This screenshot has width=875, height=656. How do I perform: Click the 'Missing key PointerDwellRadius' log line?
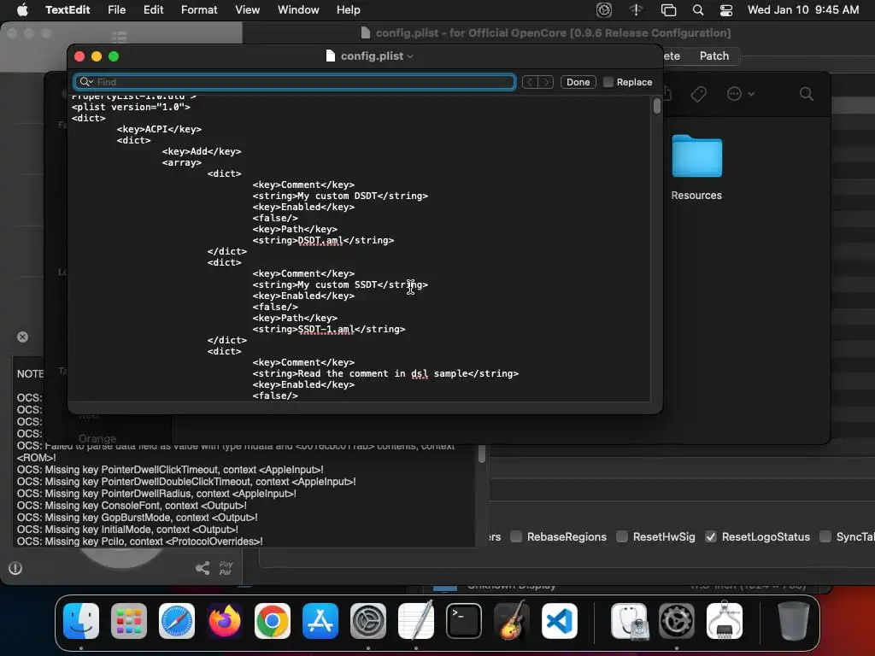[156, 494]
